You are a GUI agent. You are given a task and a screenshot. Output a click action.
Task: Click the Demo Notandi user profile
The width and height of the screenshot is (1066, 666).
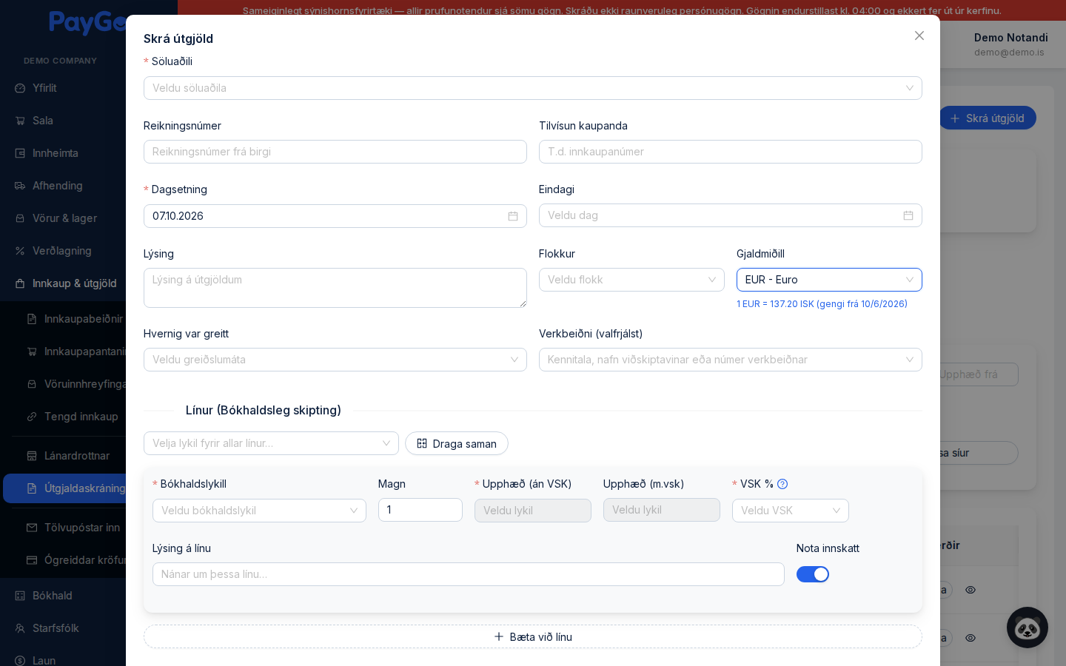1010,44
